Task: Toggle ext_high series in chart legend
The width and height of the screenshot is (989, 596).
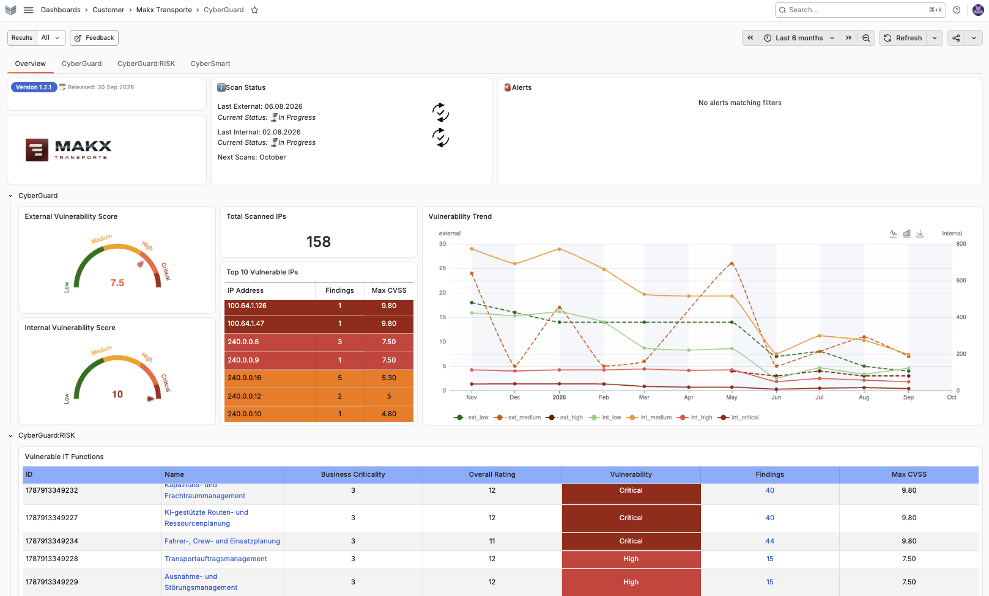Action: point(564,418)
